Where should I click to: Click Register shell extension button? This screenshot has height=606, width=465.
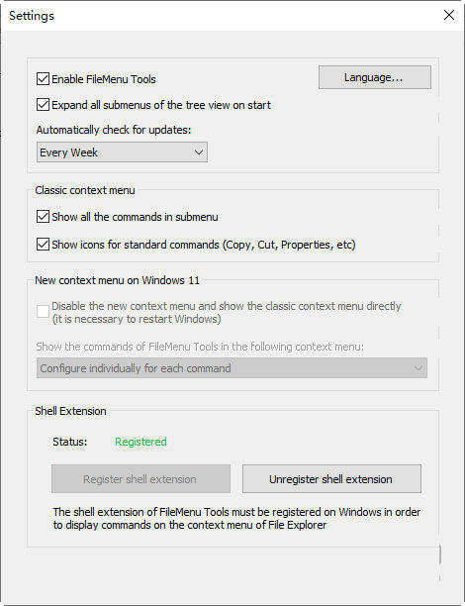[140, 479]
